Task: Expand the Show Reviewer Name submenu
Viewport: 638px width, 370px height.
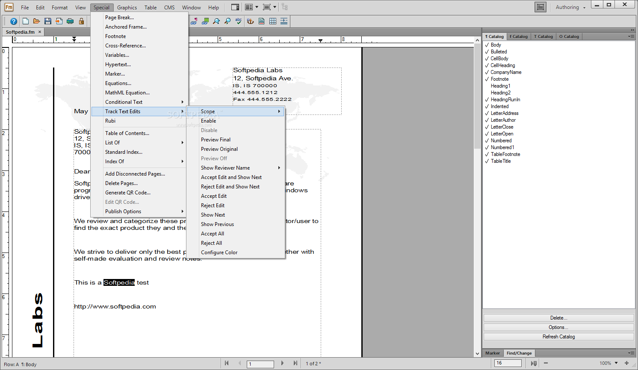Action: (236, 168)
